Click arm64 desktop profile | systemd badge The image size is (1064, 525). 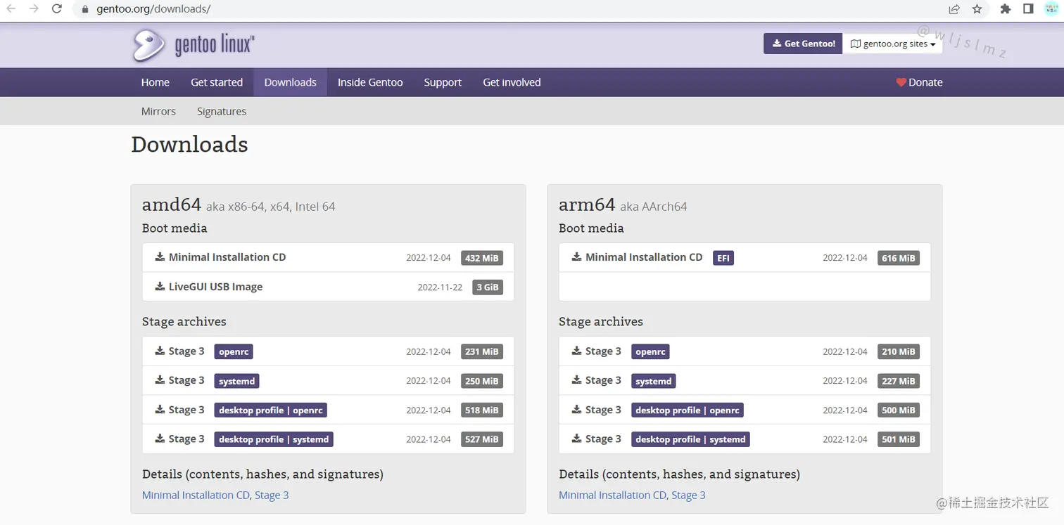click(x=690, y=439)
